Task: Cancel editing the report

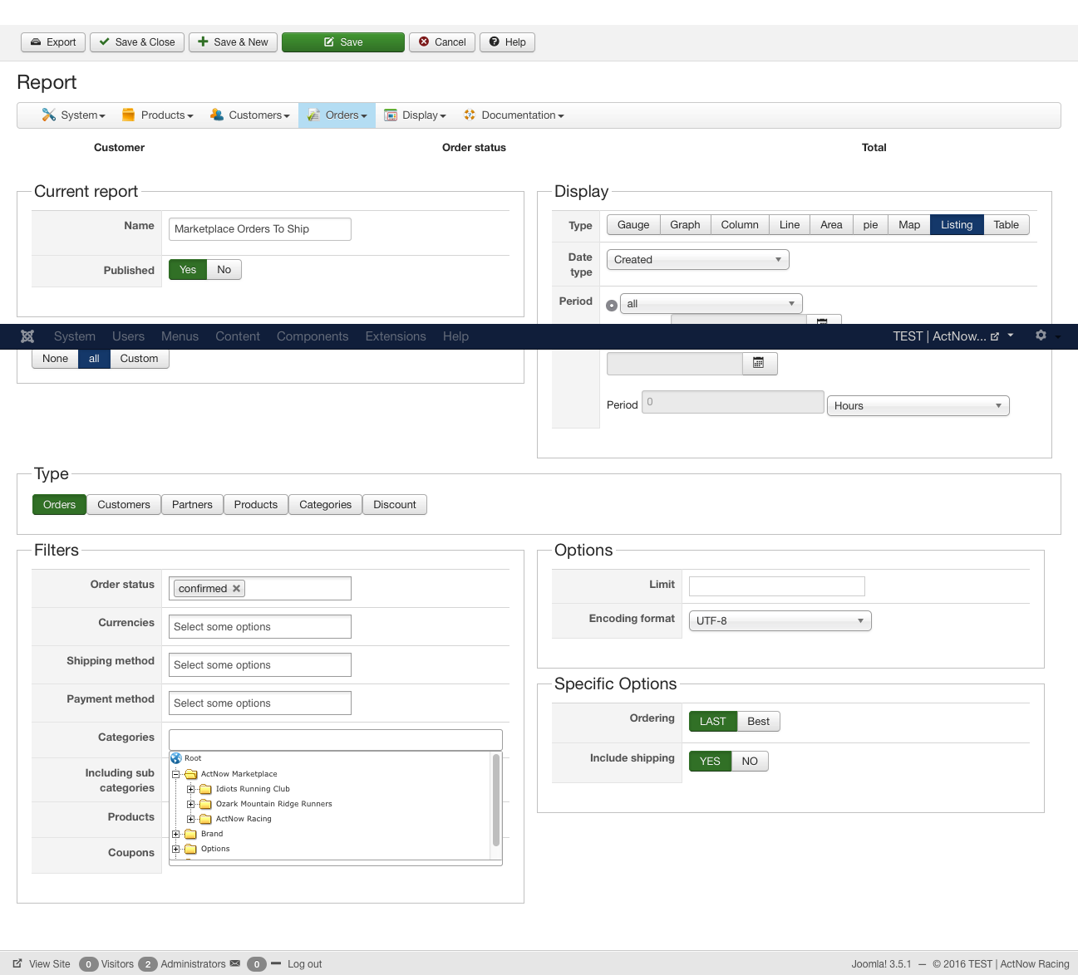Action: click(x=442, y=42)
